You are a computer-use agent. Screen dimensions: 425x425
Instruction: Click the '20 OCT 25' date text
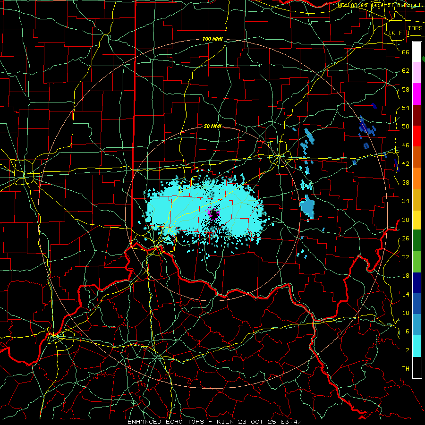(258, 422)
